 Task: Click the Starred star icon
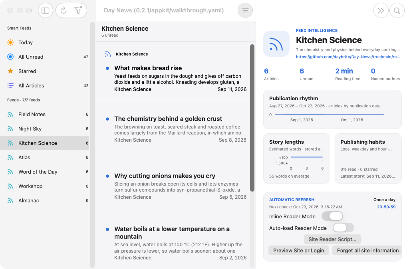coord(10,71)
